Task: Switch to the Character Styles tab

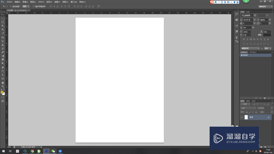Action: point(253,52)
